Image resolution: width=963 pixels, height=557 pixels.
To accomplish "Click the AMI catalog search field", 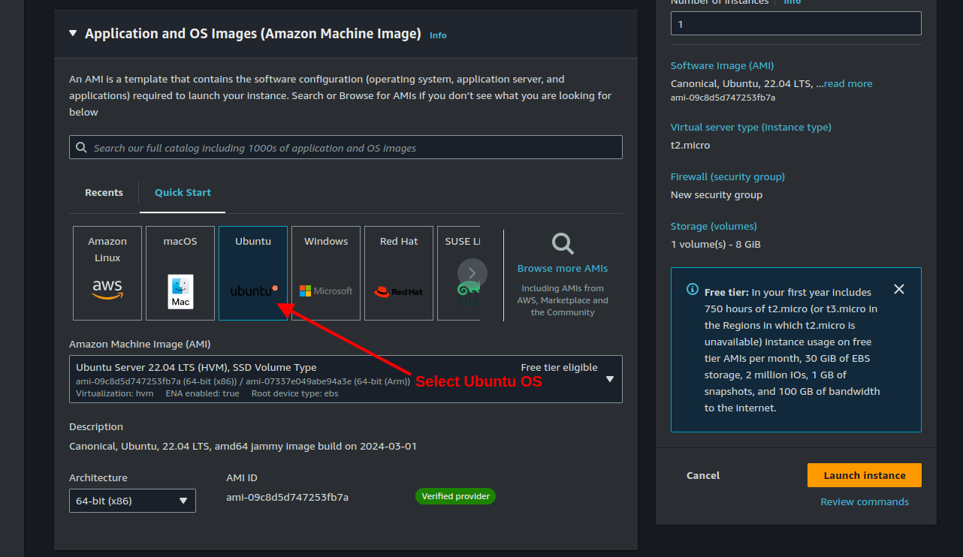I will [x=346, y=148].
